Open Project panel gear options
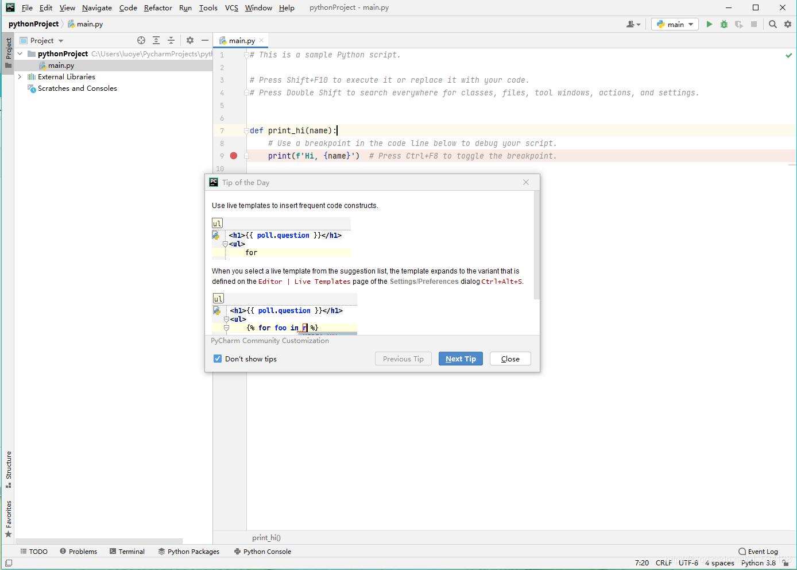 (x=190, y=40)
